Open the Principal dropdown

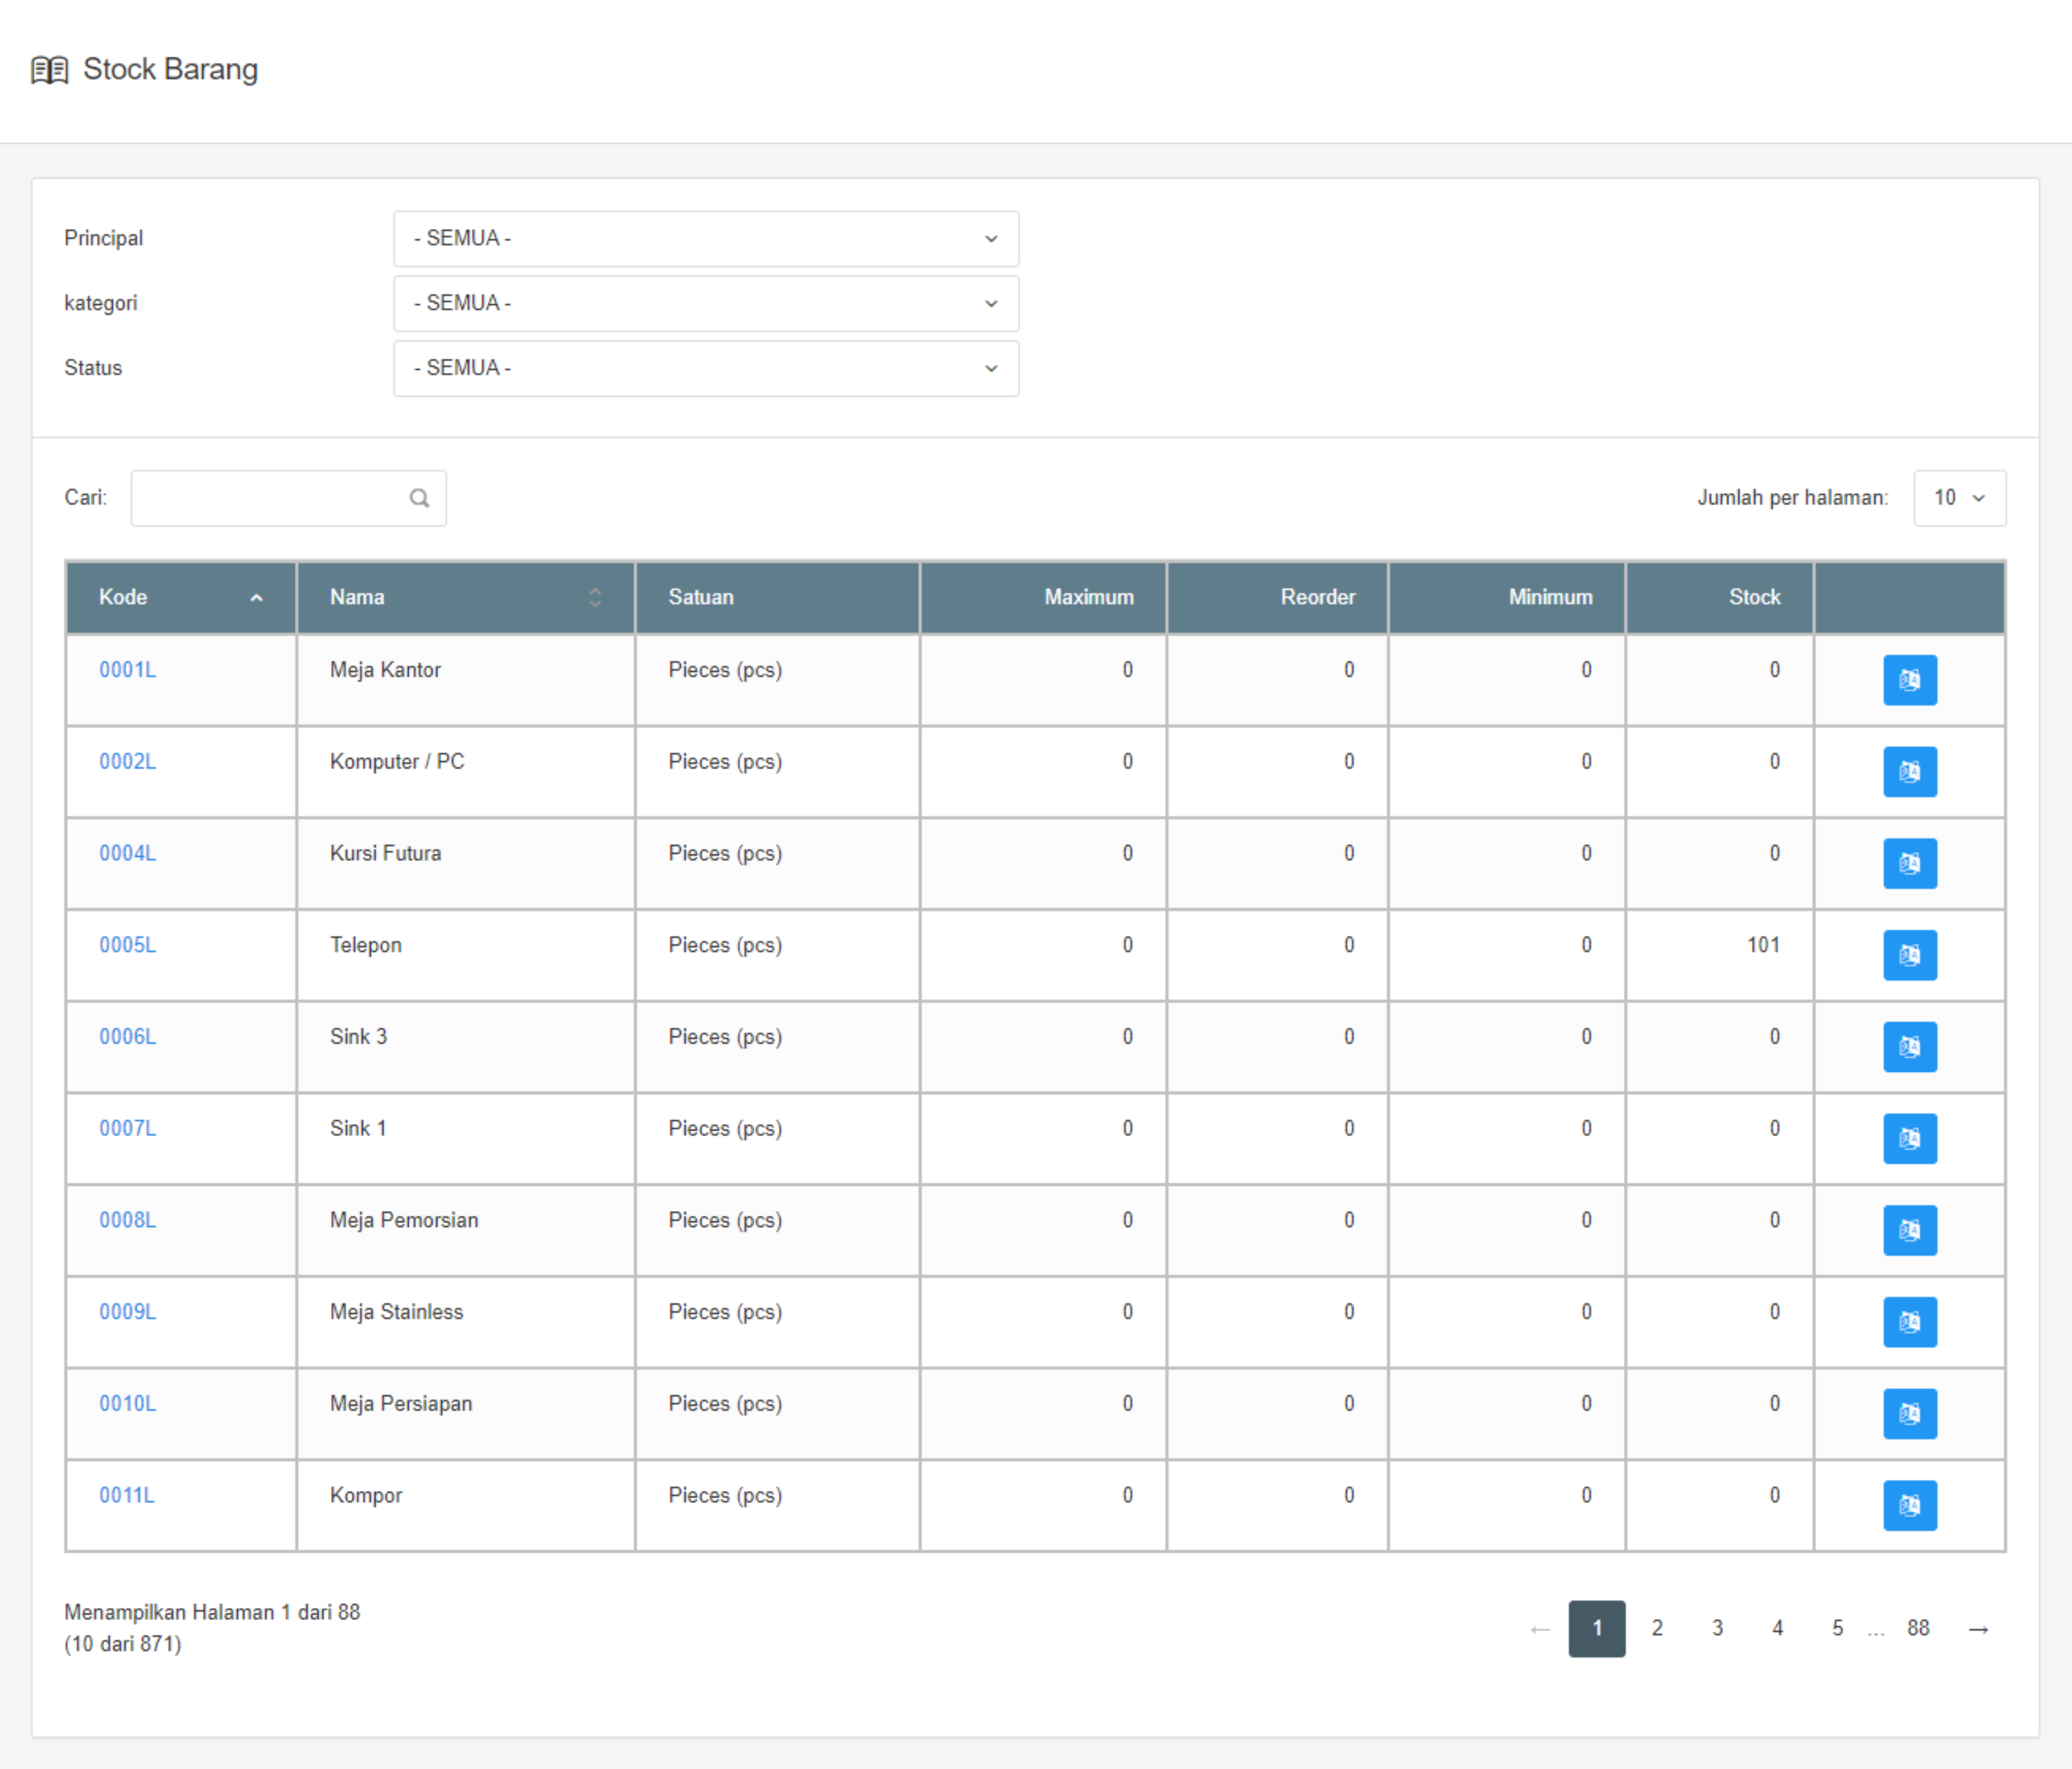pos(705,239)
